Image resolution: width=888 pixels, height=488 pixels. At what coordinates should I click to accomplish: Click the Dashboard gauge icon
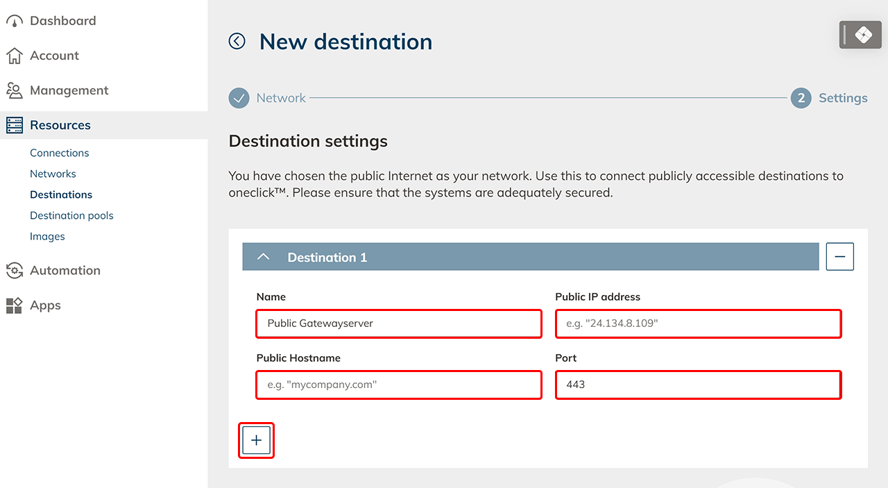(x=15, y=22)
